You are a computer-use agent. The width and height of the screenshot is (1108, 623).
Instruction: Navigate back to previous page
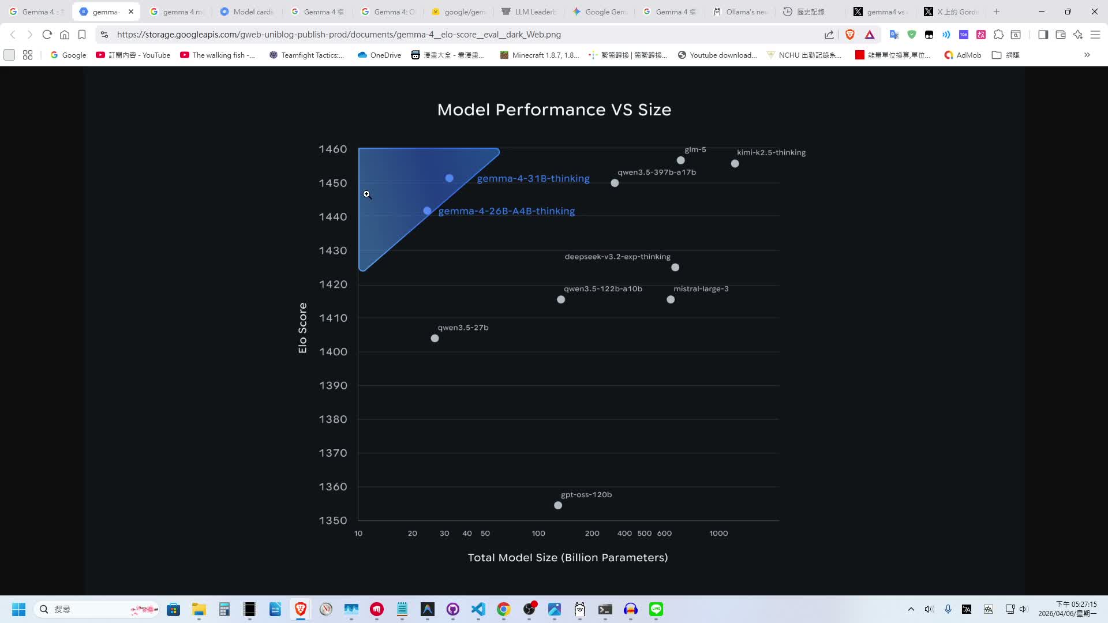(13, 35)
